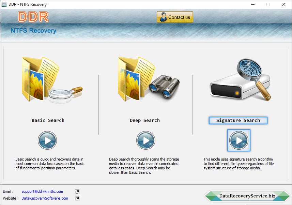The height and width of the screenshot is (205, 292).
Task: Select the highlighted Signature Search label
Action: pyautogui.click(x=238, y=120)
